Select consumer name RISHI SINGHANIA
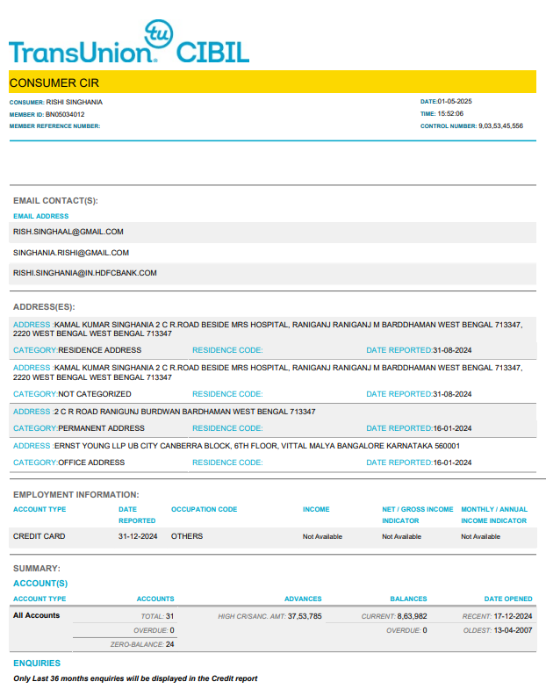 click(74, 102)
